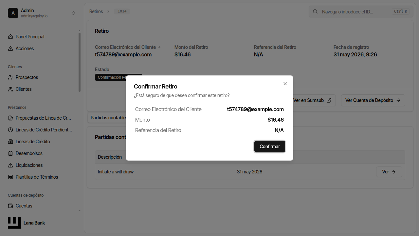The width and height of the screenshot is (419, 236).
Task: Confirm the withdrawal in the dialog
Action: click(270, 147)
